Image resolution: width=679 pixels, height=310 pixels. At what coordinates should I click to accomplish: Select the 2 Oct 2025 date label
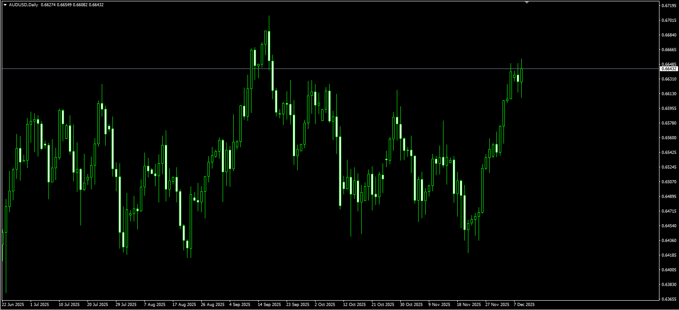325,305
